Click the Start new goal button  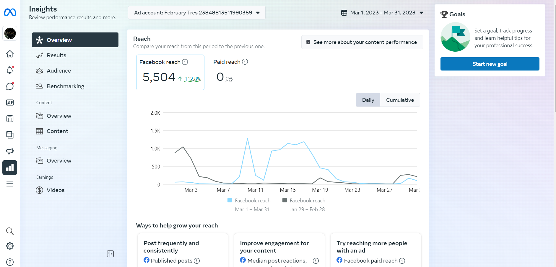click(490, 64)
